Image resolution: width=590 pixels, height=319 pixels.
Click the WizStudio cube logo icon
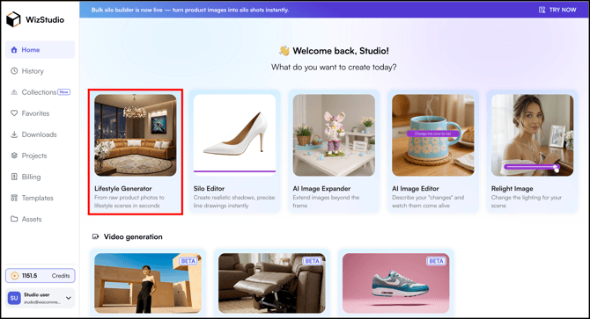tap(13, 19)
